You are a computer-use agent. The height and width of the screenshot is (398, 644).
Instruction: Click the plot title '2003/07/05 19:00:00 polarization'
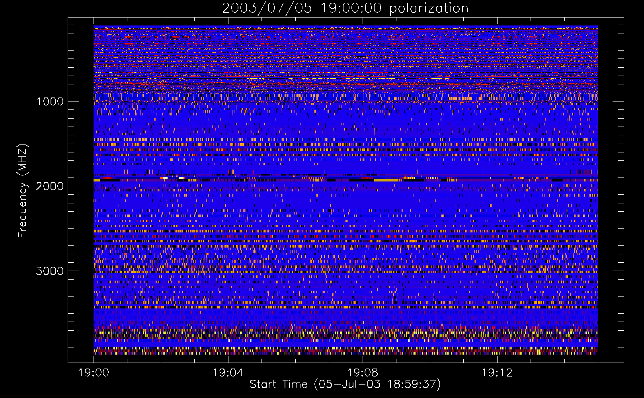coord(345,8)
